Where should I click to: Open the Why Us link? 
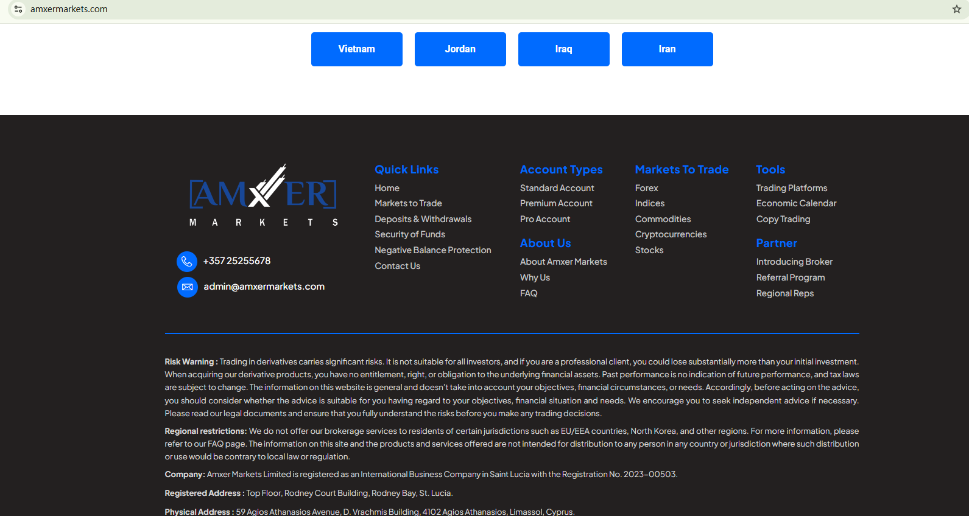coord(535,277)
